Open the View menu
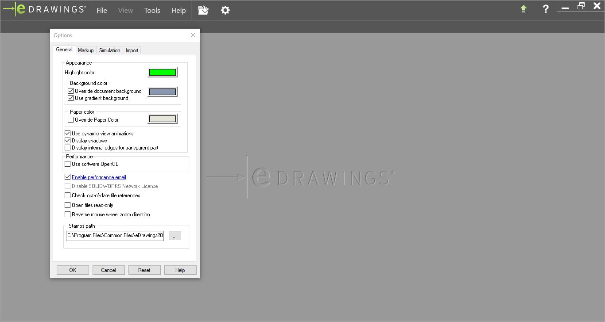 click(x=126, y=10)
